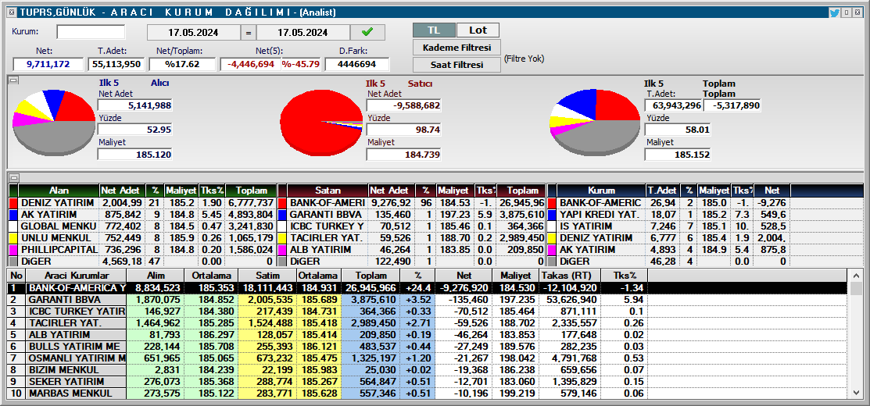Click the Toplam cell 1,325,197
This screenshot has width=870, height=406.
[x=371, y=358]
